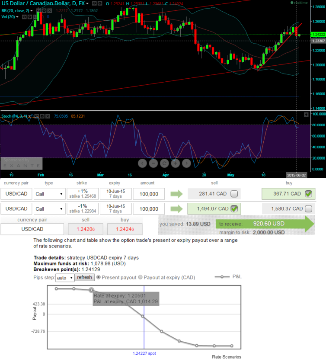Open BB indicator settings gear
The image size is (326, 359).
(x=44, y=10)
